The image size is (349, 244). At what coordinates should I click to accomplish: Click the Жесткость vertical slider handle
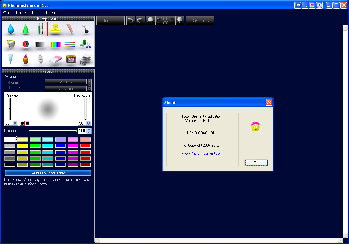click(x=85, y=109)
